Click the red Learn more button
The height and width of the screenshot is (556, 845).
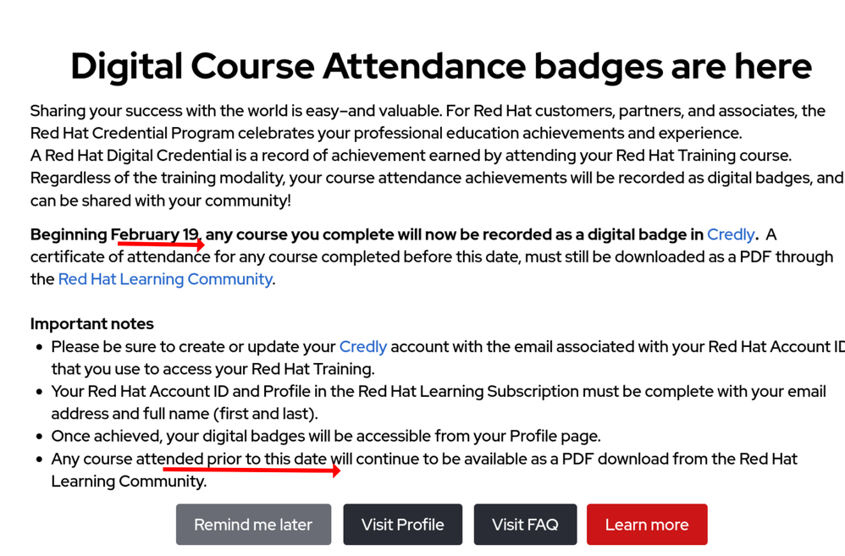coord(646,525)
